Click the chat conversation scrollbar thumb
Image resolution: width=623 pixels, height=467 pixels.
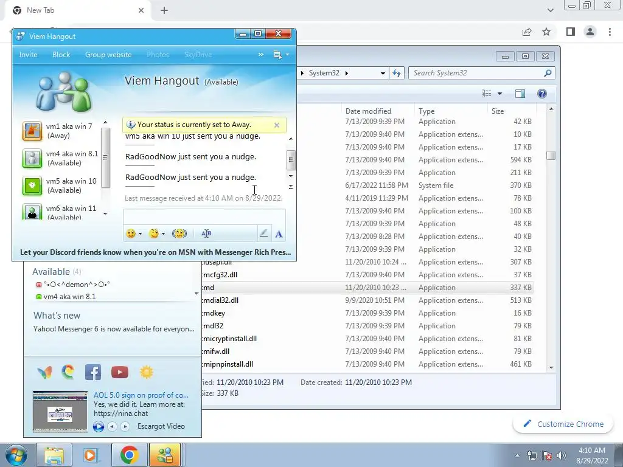(x=291, y=160)
